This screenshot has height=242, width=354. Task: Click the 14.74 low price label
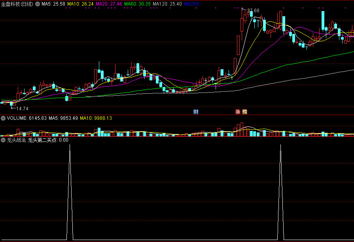tap(23, 109)
